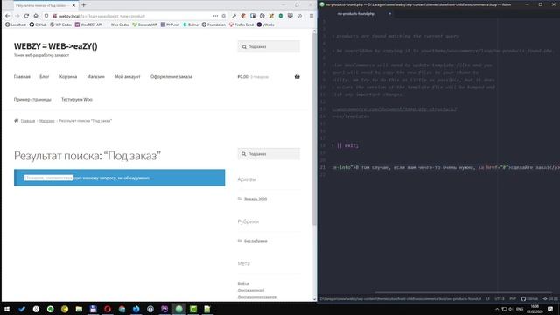This screenshot has height=315, width=560.
Task: Click the WEBZY = WEB->eaZY() site title
Action: (x=56, y=46)
